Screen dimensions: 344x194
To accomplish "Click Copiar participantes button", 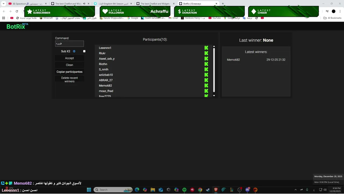I will tap(69, 72).
